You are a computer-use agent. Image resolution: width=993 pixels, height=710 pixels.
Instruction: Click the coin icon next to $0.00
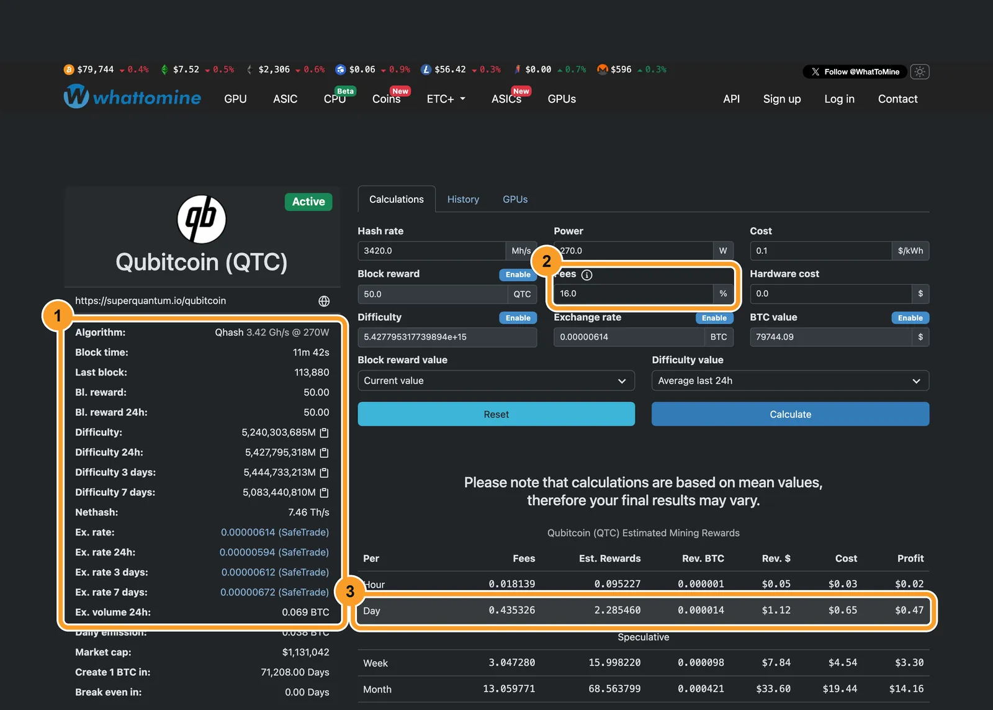(518, 70)
